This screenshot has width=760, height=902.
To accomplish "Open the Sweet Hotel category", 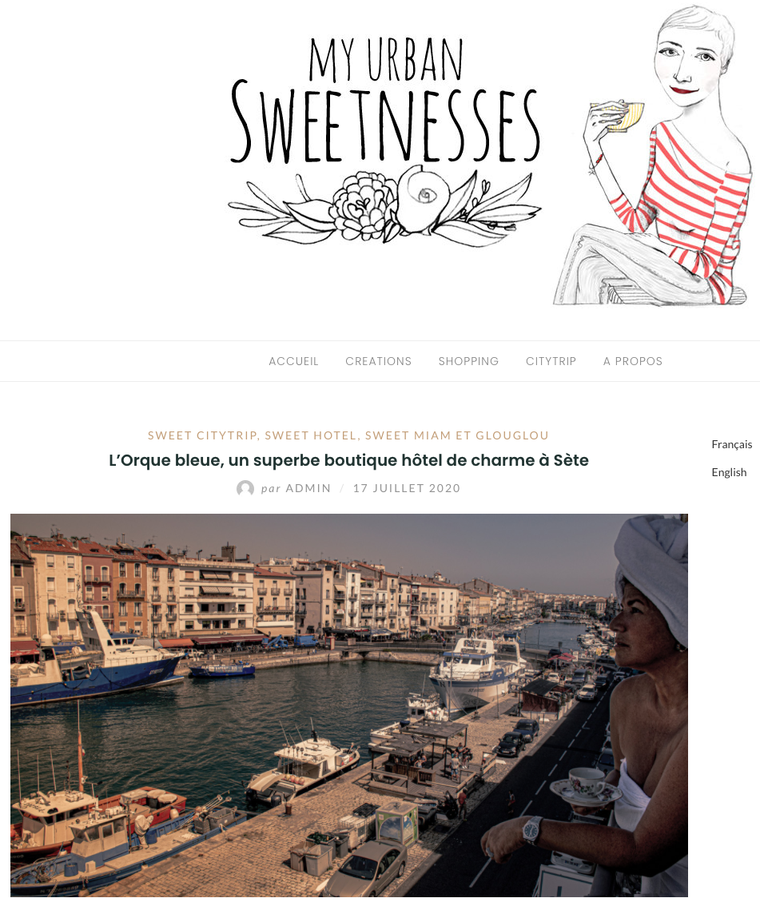I will pyautogui.click(x=311, y=435).
